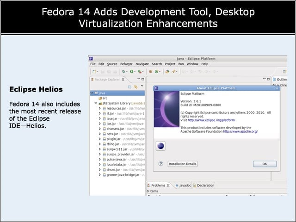
Task: Open the Package Explorer view menu arrow
Action: pyautogui.click(x=142, y=86)
